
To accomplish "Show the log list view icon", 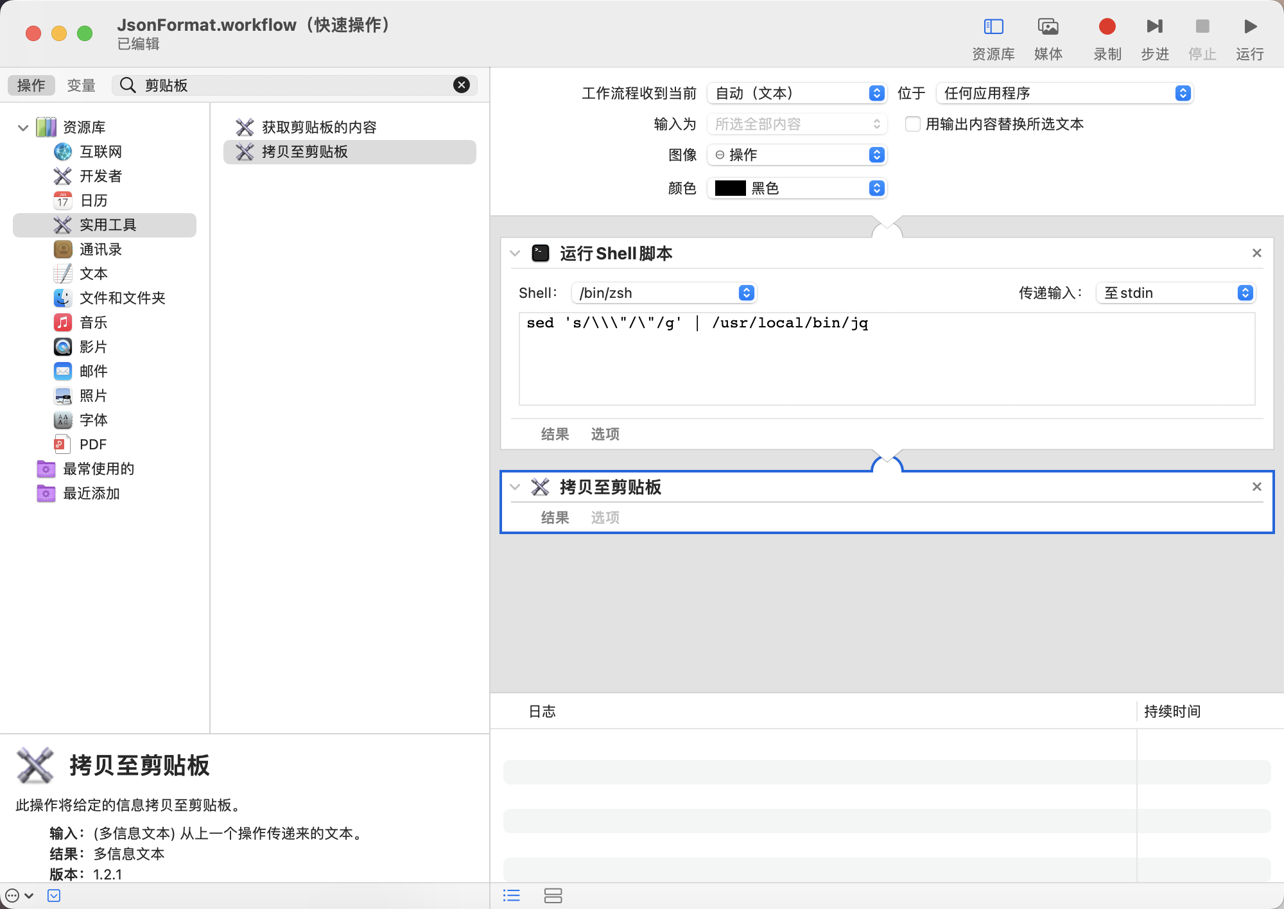I will click(x=512, y=896).
